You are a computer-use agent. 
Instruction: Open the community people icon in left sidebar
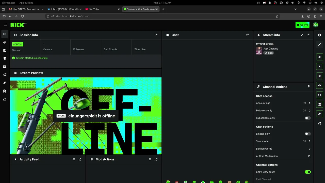5,91
